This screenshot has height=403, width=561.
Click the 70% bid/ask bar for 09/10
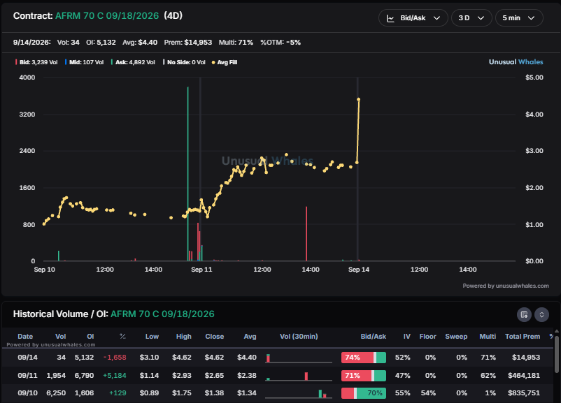[x=364, y=393]
